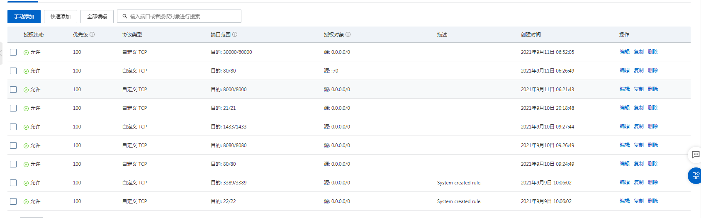Select checkbox for port 30000/60000 rule
Image resolution: width=701 pixels, height=218 pixels.
tap(13, 52)
